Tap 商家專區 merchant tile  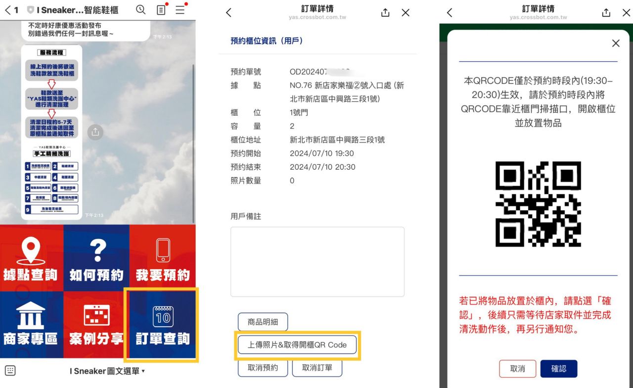coord(31,325)
